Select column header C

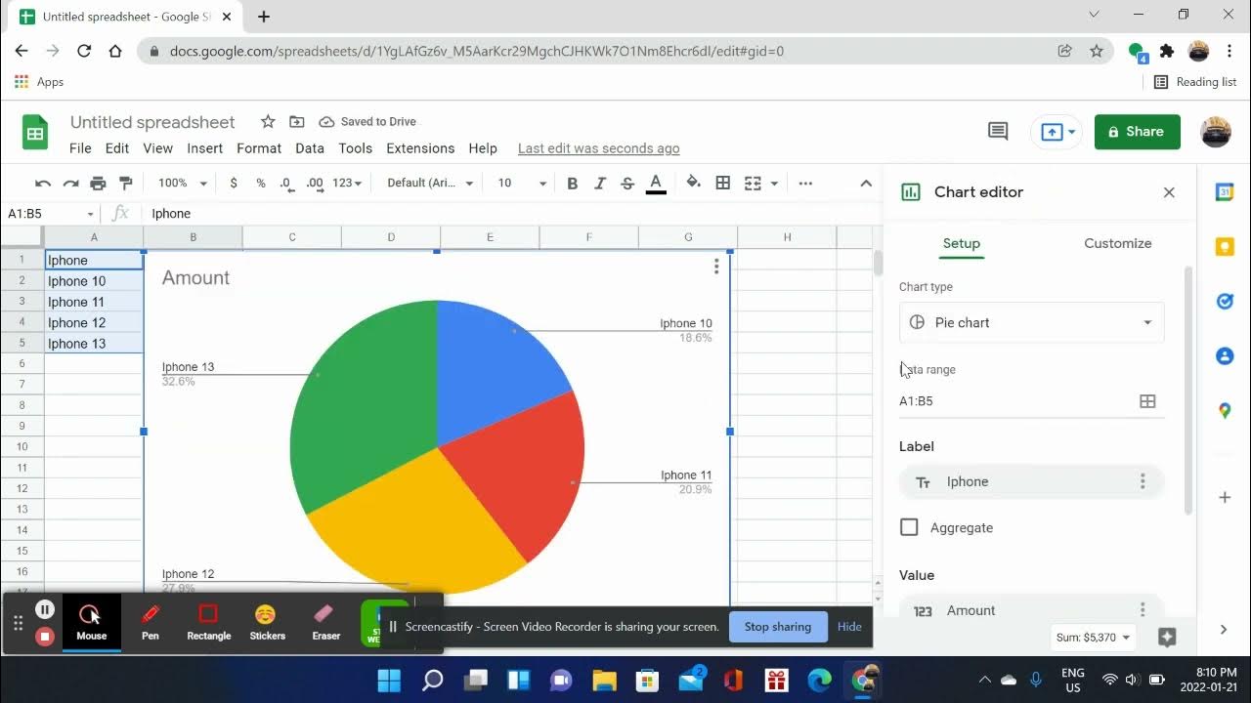[x=292, y=237]
